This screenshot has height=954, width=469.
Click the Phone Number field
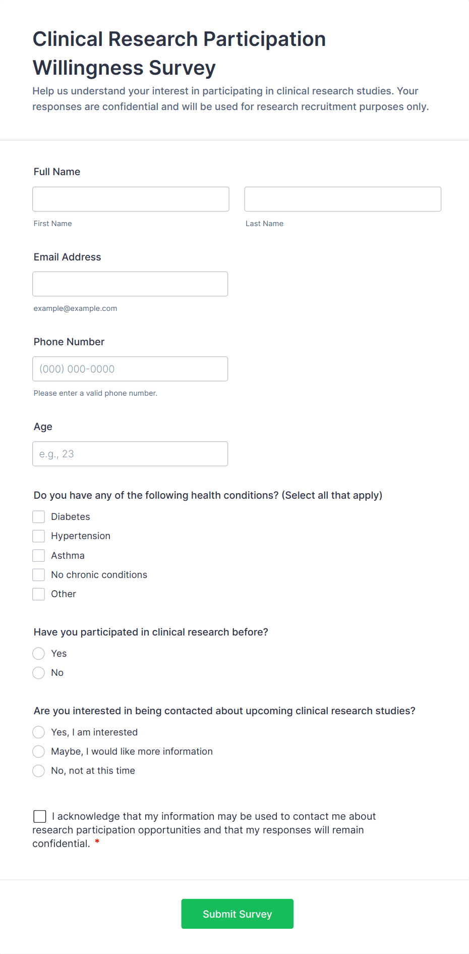130,369
